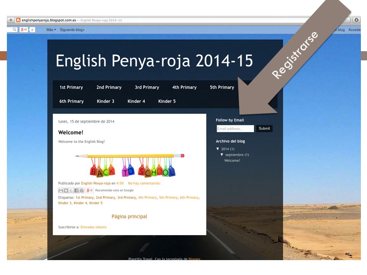Click the Acceder link in the navbar
The width and height of the screenshot is (367, 275).
354,30
